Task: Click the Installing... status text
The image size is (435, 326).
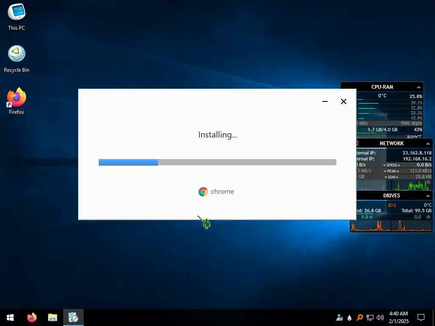Action: click(217, 135)
